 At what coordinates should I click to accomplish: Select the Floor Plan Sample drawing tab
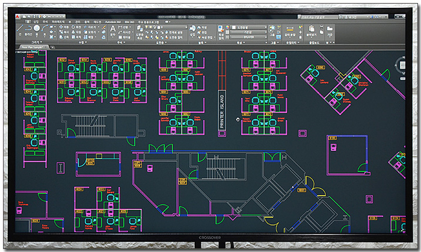pyautogui.click(x=31, y=47)
